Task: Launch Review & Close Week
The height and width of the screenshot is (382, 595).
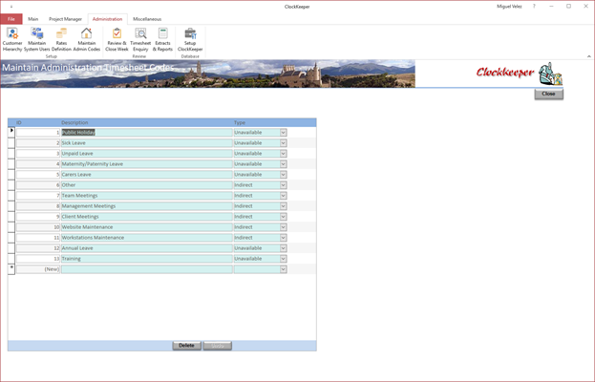Action: [x=117, y=39]
